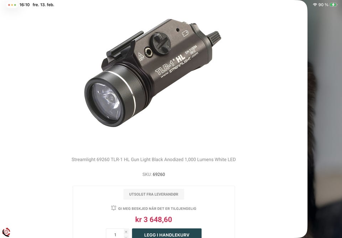Click the Legg i handlekurv button

click(167, 234)
